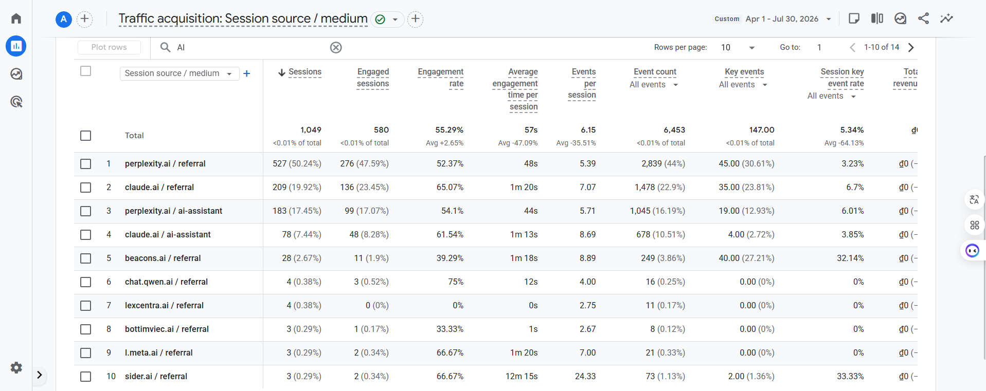
Task: Click the Plot rows button
Action: (109, 47)
